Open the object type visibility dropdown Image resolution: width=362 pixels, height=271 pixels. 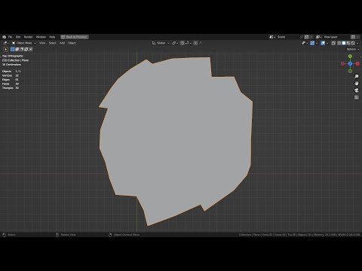click(x=305, y=43)
